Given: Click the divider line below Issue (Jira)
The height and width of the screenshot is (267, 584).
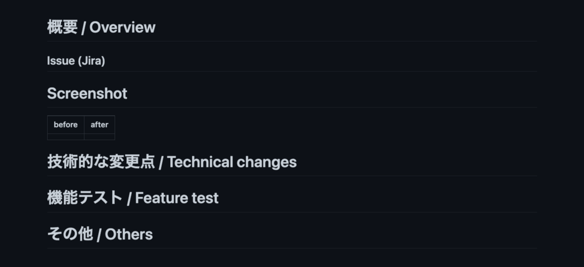Looking at the screenshot, I should click(292, 71).
